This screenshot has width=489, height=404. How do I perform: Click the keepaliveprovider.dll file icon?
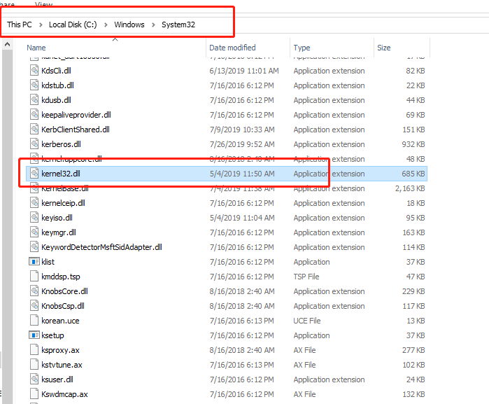[34, 114]
